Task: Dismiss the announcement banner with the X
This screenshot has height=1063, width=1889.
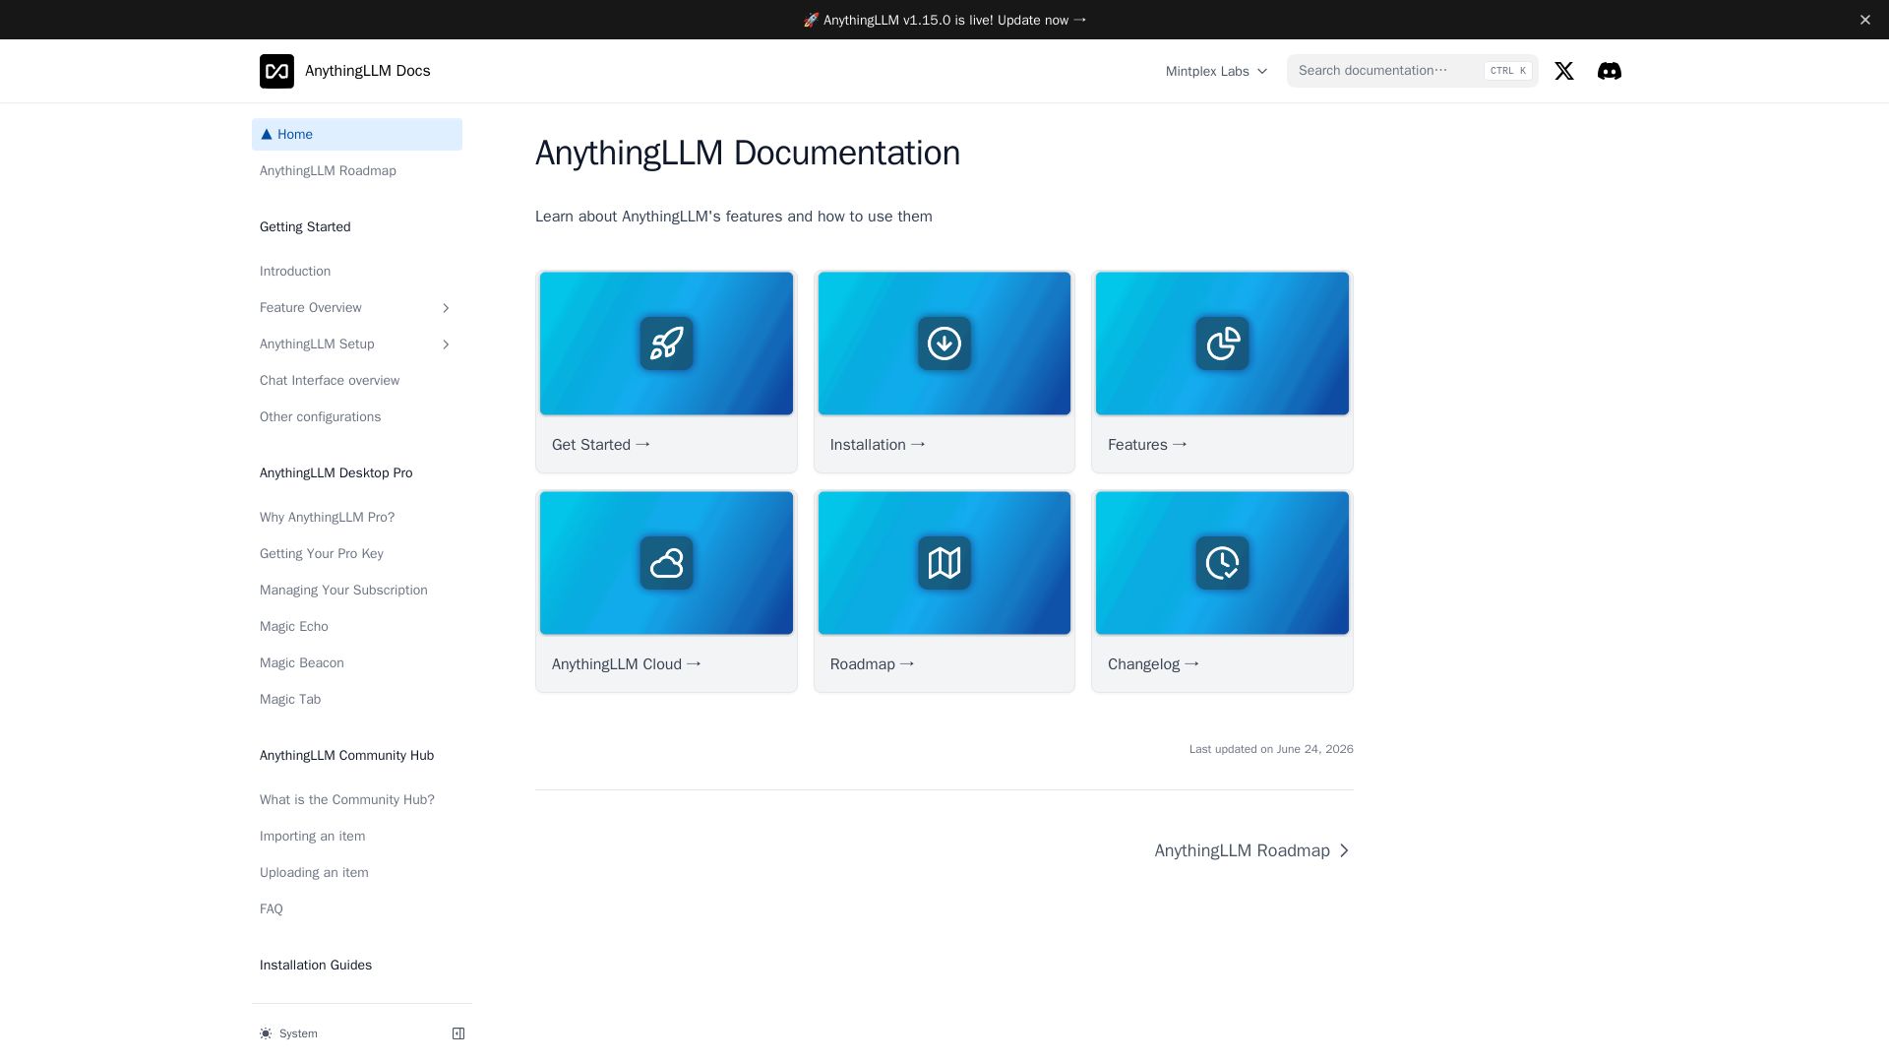Action: pyautogui.click(x=1864, y=20)
